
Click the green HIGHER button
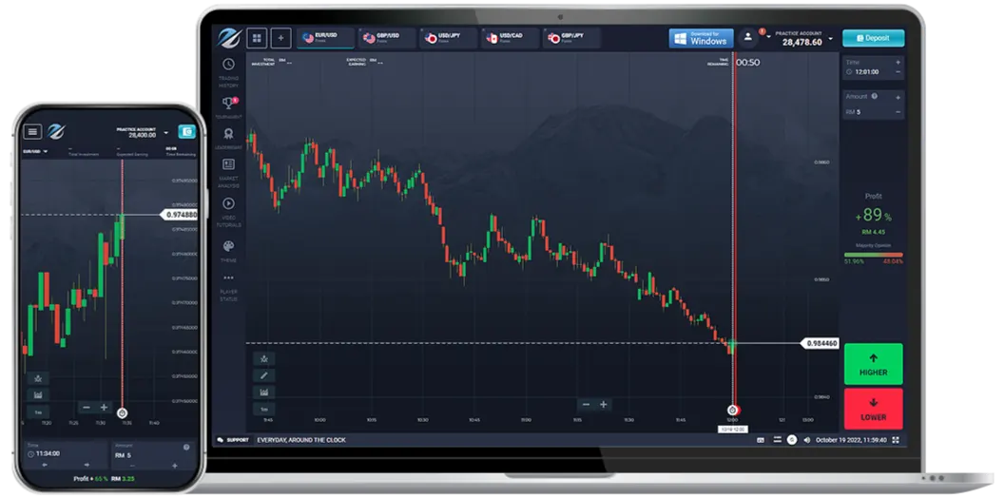(x=873, y=364)
